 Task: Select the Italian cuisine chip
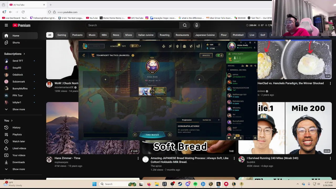point(146,35)
